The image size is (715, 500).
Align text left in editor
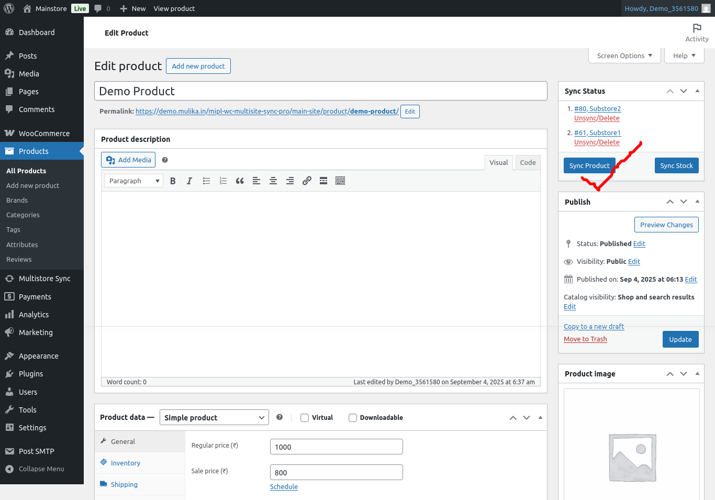[x=256, y=181]
